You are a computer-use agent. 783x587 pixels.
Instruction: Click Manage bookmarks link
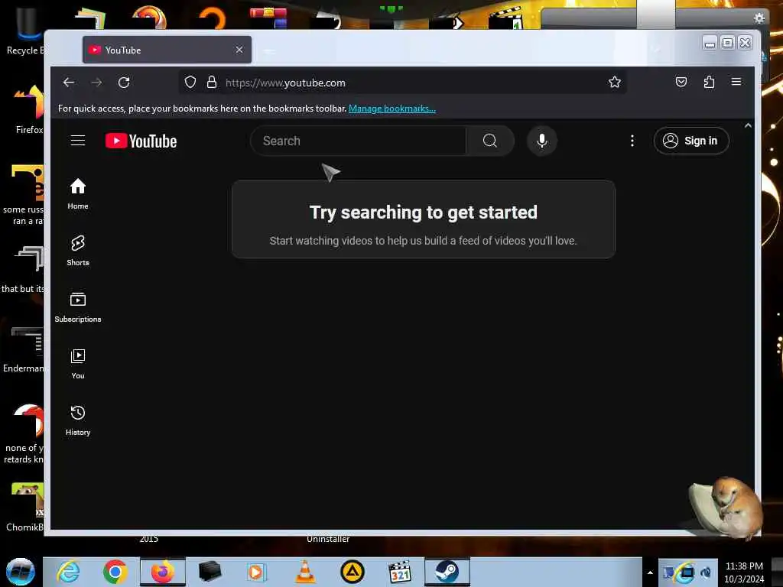[392, 109]
